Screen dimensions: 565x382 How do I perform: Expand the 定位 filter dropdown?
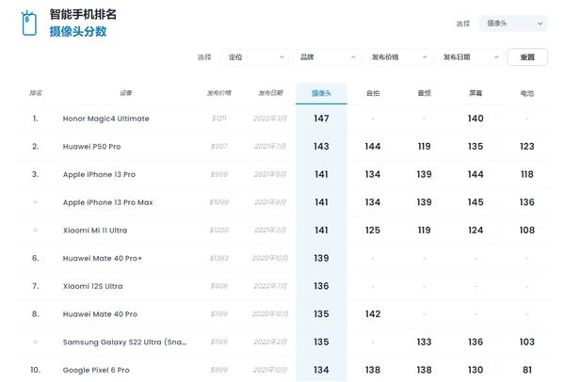(x=255, y=57)
